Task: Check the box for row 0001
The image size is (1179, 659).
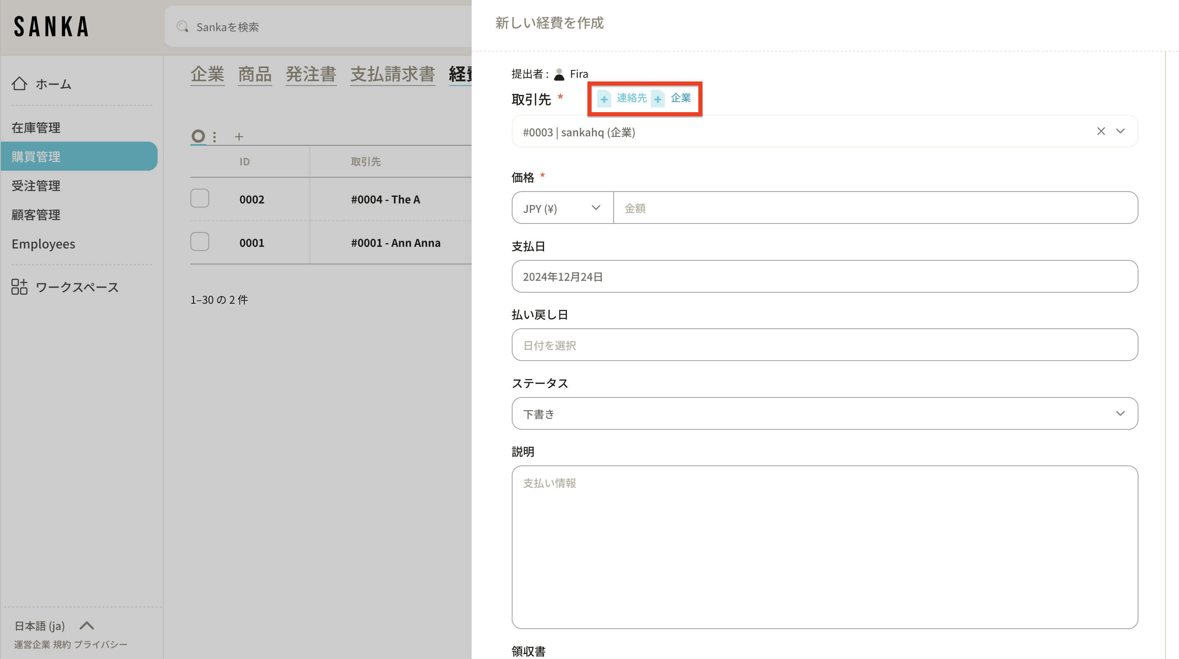Action: pos(199,241)
